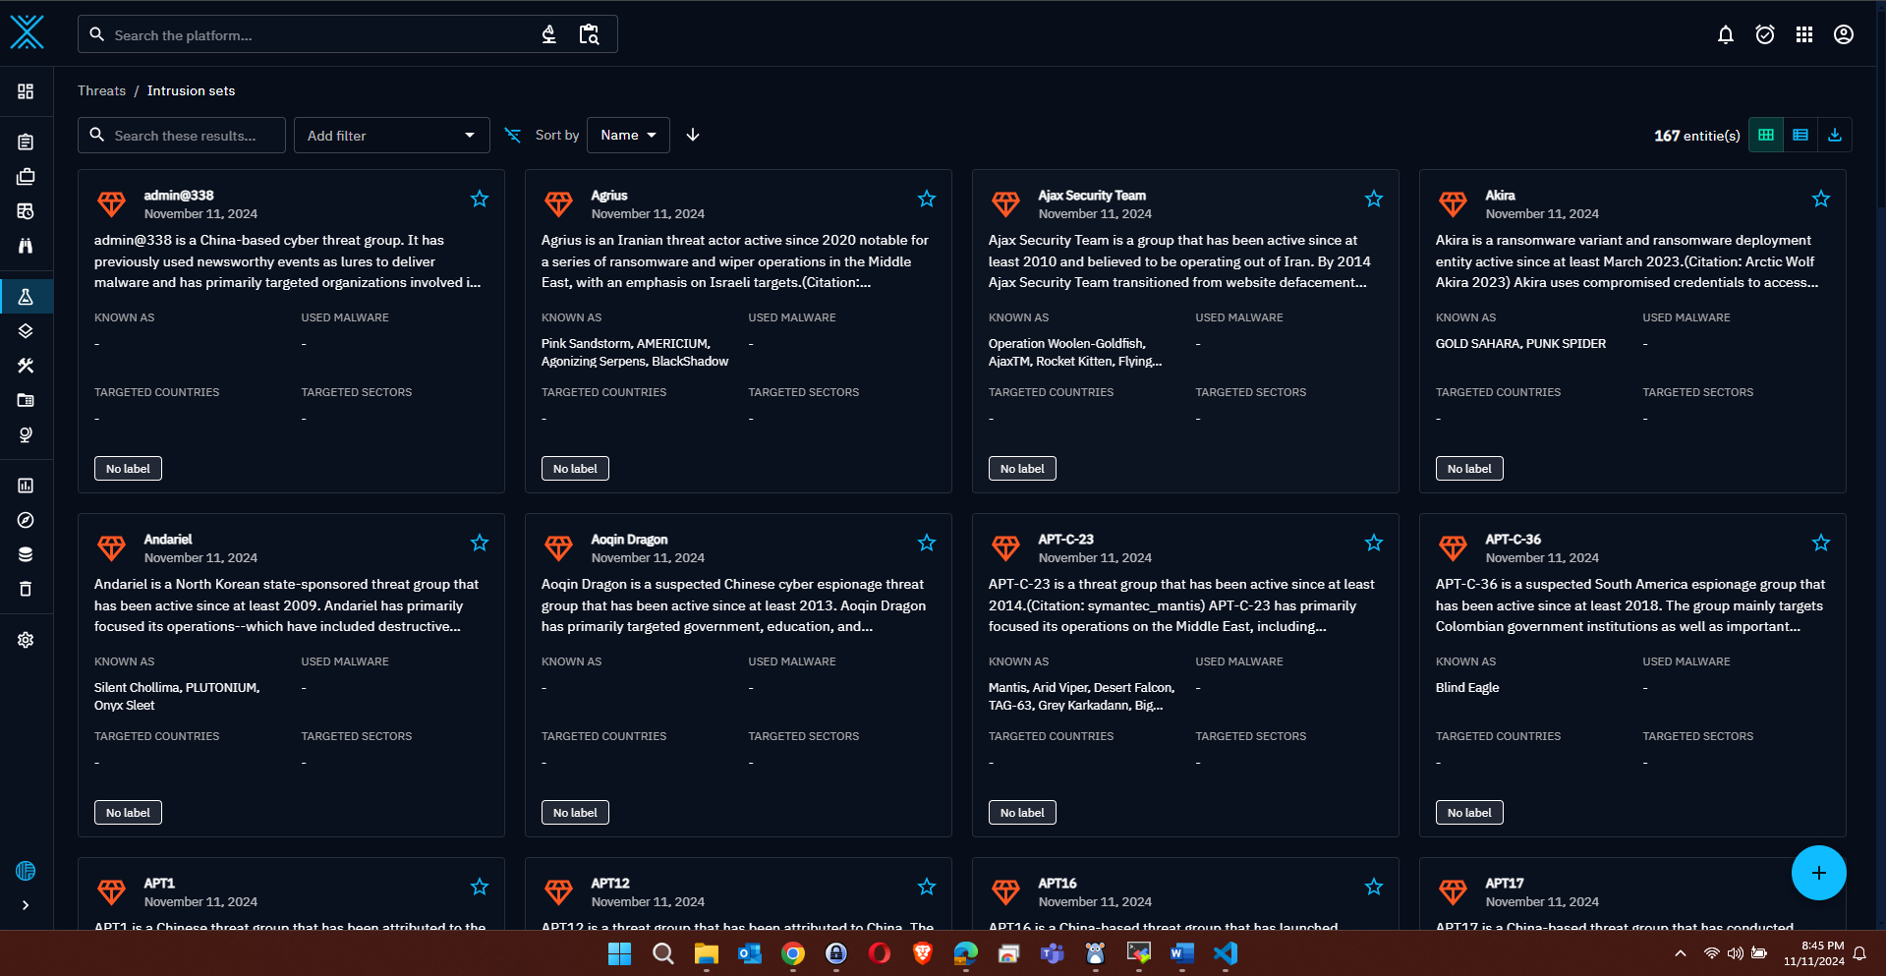Switch to lines list view
Image resolution: width=1886 pixels, height=976 pixels.
click(x=1800, y=135)
